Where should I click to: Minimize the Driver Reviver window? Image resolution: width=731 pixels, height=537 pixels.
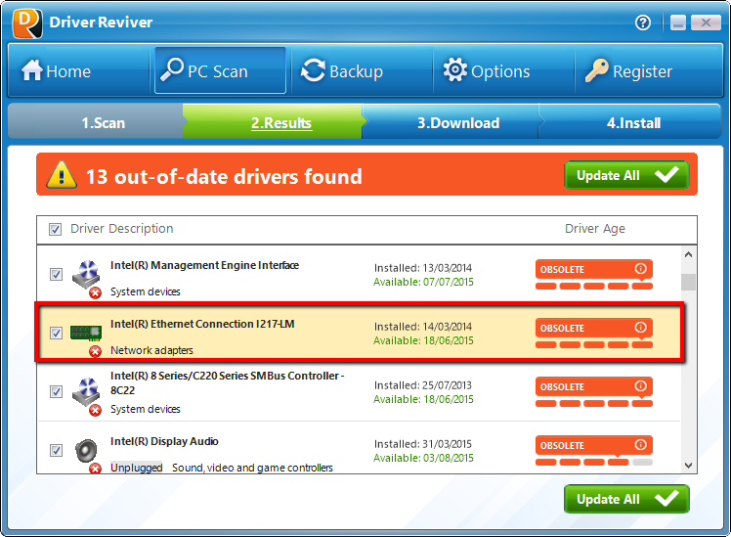tap(678, 22)
